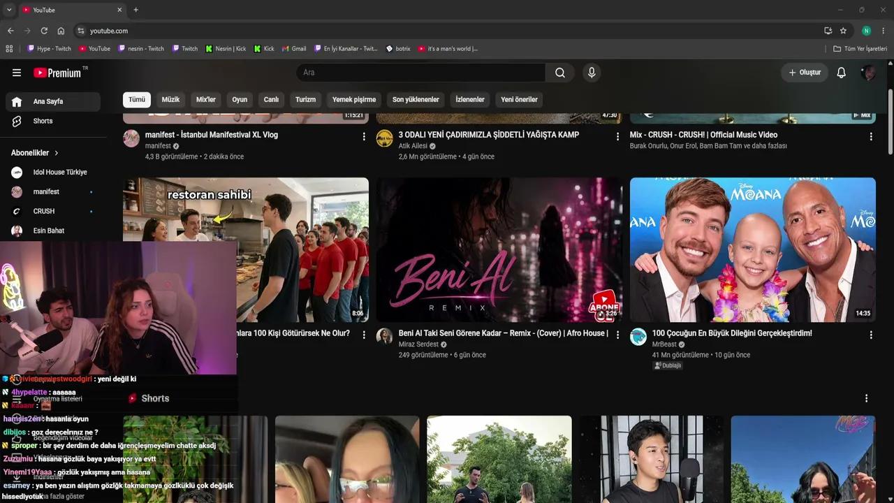
Task: Open the Chrome apps grid icon
Action: click(9, 49)
